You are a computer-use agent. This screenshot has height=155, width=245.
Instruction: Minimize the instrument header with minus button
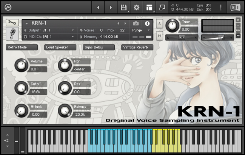click(238, 25)
